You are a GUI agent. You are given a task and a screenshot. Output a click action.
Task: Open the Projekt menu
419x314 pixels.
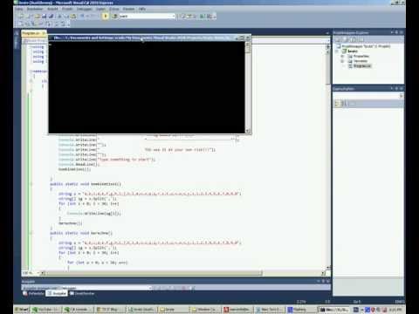[x=67, y=9]
